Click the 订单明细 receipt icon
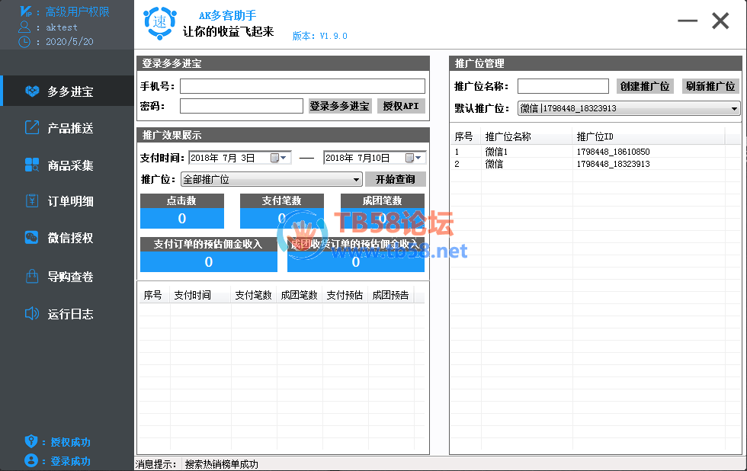This screenshot has height=471, width=747. (32, 200)
